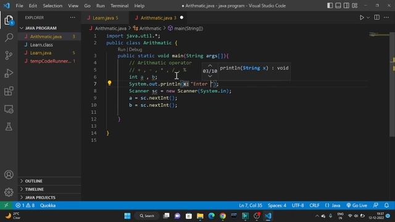Expand the OUTLINE section
The image size is (395, 222).
click(x=49, y=181)
